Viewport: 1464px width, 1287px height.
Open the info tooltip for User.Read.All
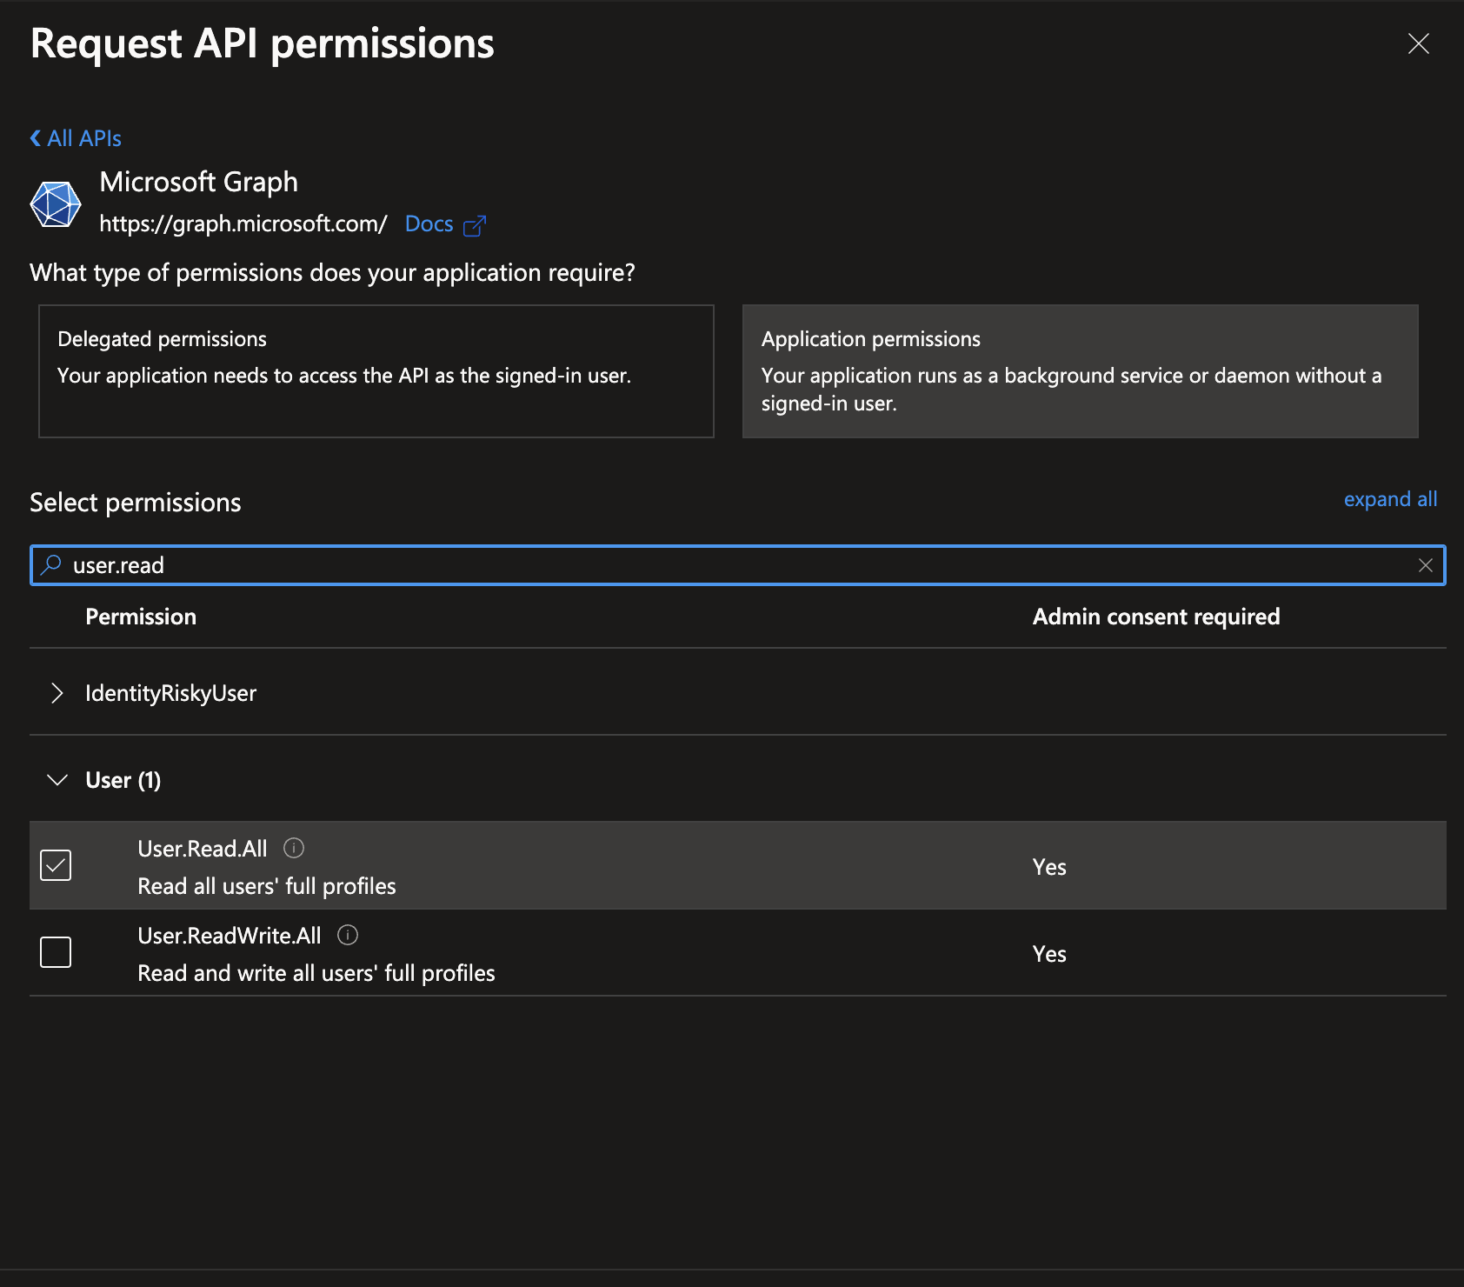(294, 847)
